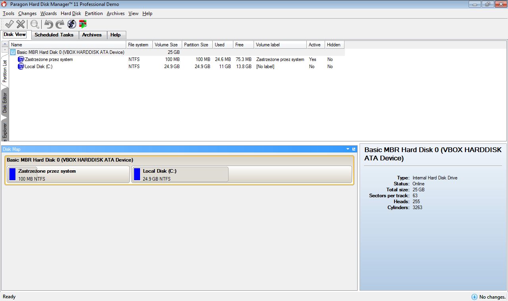Click the Apply changes checkmark icon
The image size is (508, 301).
[x=9, y=24]
